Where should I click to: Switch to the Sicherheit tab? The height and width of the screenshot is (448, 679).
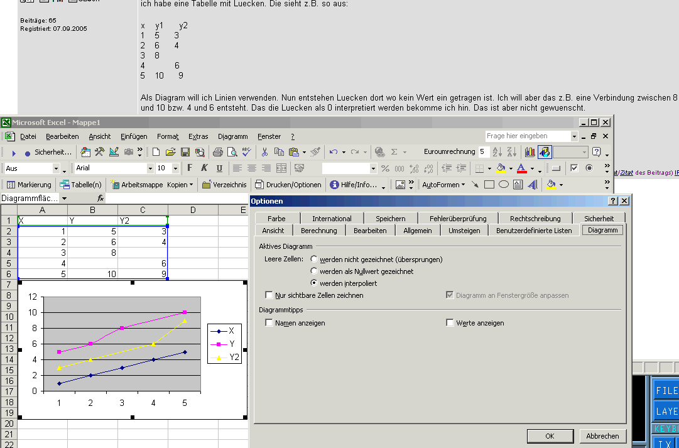[x=599, y=219]
